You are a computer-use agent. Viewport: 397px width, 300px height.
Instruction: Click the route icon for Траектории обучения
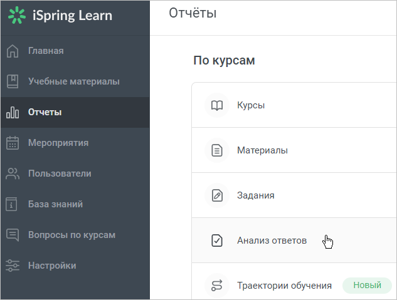pos(217,286)
